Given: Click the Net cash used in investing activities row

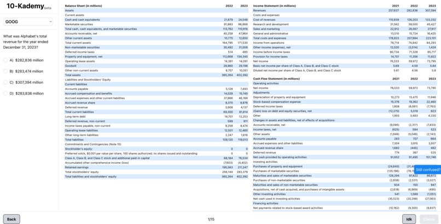Looking at the screenshot, I should (x=345, y=199).
